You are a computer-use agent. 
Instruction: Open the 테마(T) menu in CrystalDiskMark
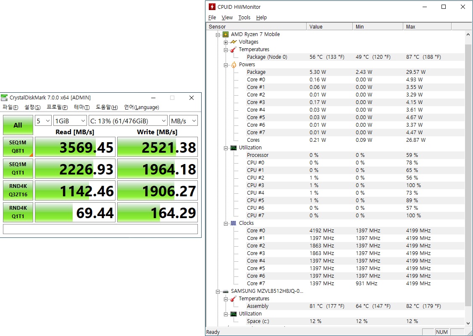[x=82, y=107]
